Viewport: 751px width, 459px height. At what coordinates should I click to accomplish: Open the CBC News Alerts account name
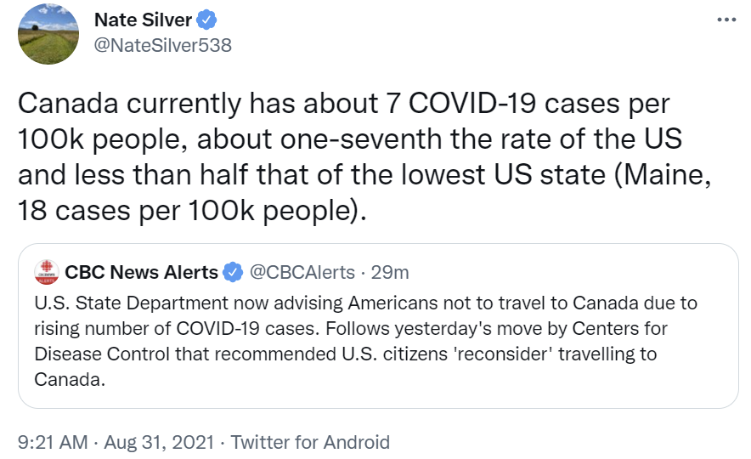pyautogui.click(x=141, y=272)
